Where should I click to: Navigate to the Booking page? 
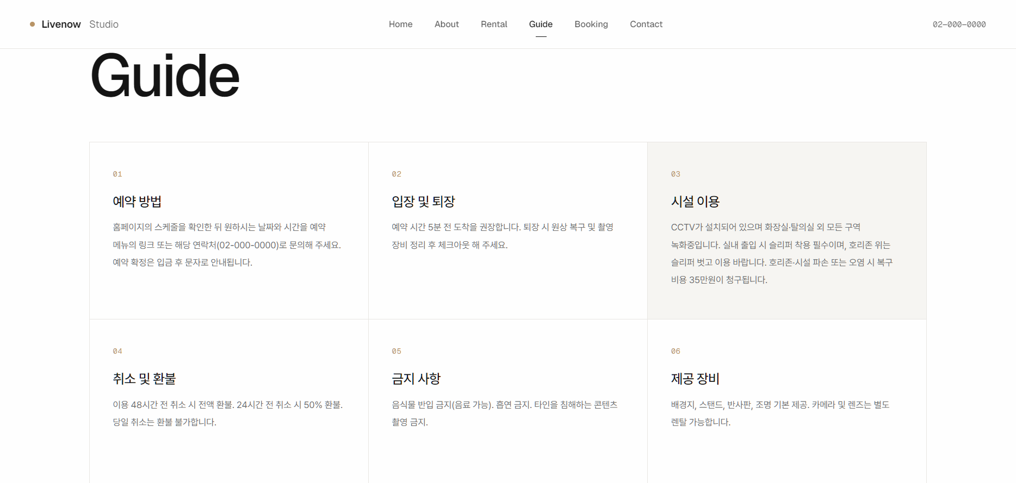591,24
